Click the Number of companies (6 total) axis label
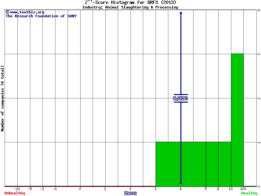This screenshot has height=196, width=261. tap(2, 98)
